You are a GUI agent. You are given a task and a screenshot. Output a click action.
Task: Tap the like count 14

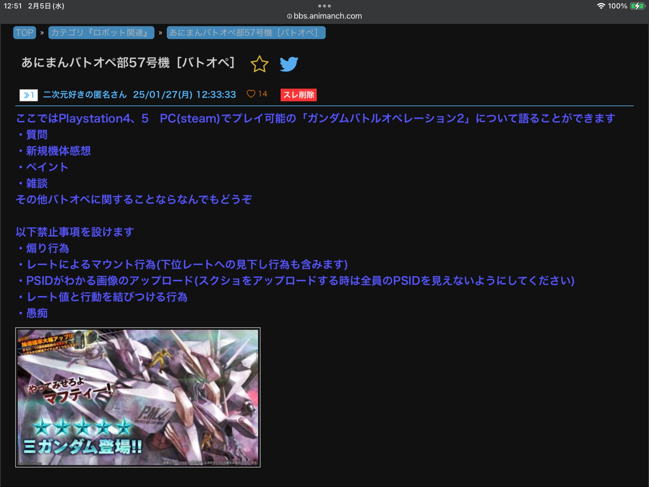tap(263, 94)
